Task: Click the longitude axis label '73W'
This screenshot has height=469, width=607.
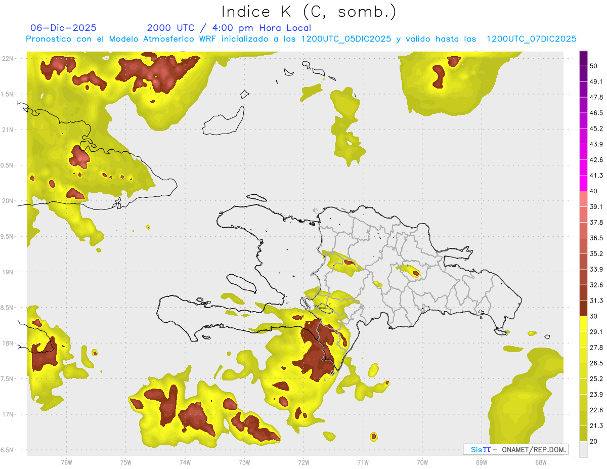Action: (244, 462)
